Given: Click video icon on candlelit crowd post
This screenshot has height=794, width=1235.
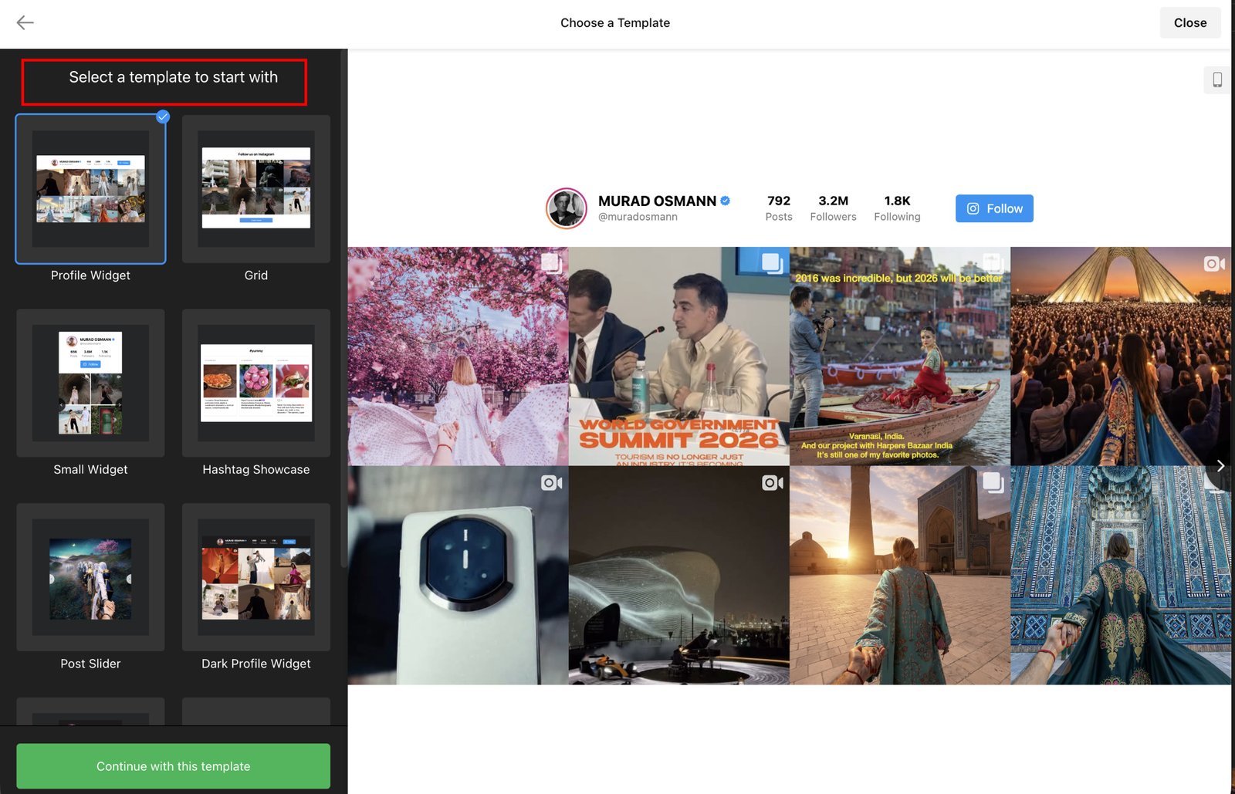Looking at the screenshot, I should [x=1214, y=264].
